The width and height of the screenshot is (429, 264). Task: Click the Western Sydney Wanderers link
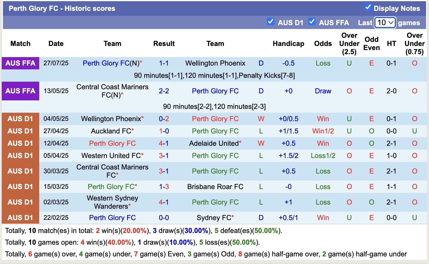point(112,202)
